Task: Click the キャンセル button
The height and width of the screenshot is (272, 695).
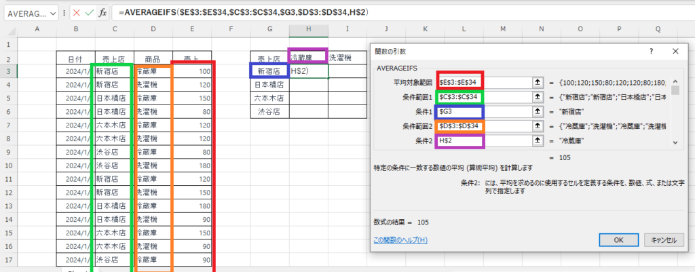Action: point(664,239)
